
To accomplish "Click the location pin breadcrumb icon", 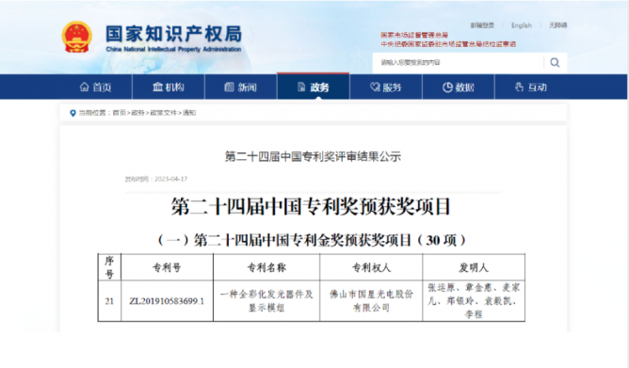I will click(x=73, y=113).
